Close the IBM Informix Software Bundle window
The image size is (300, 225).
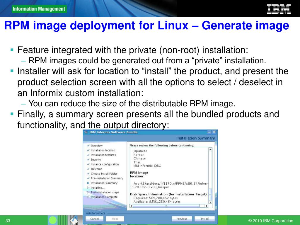[214, 132]
